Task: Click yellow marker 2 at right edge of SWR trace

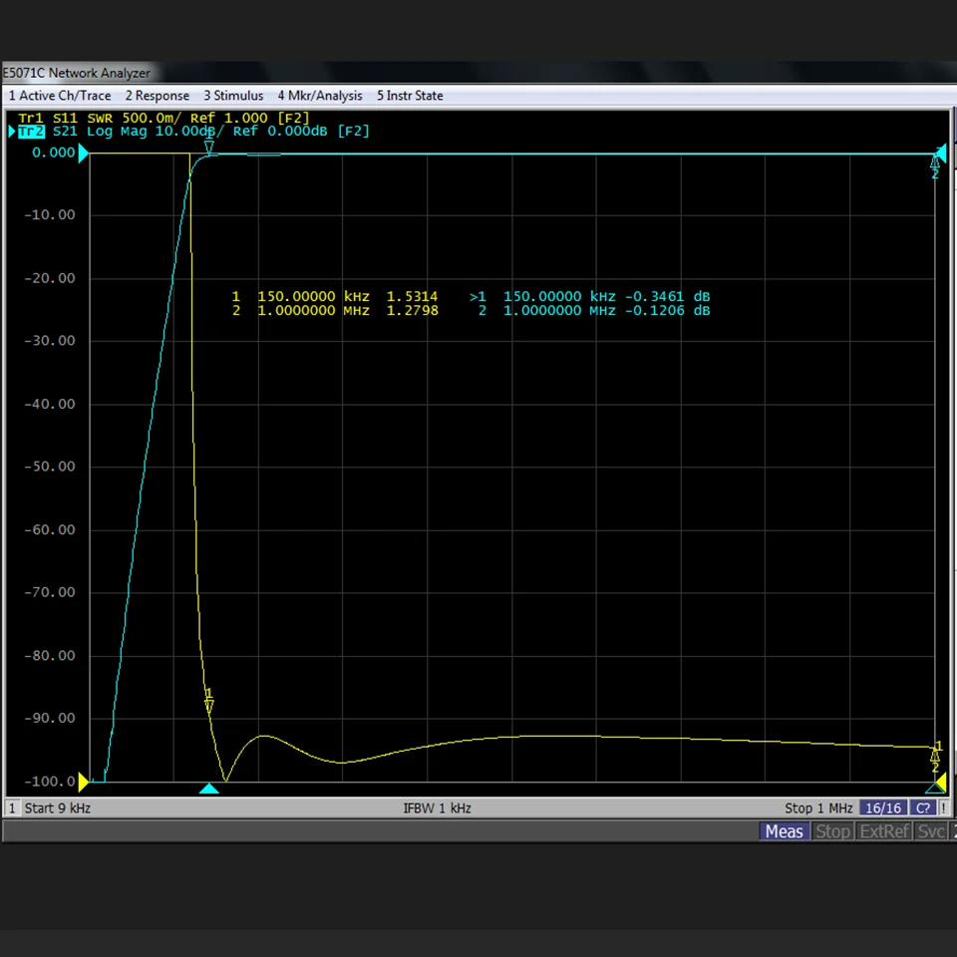Action: pos(935,761)
